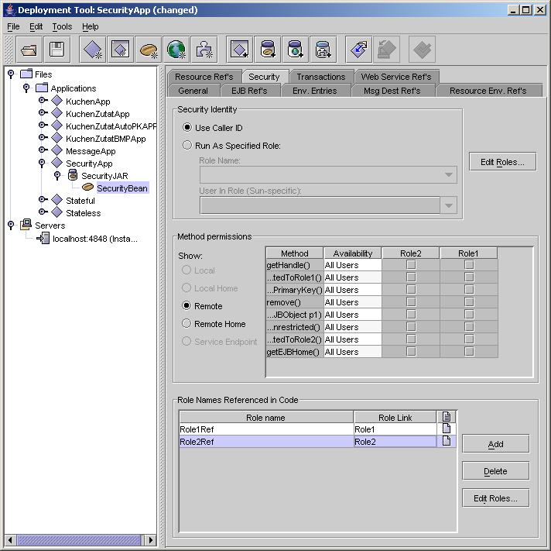Click the KuchenApp diamond icon
Viewport: 551px width, 551px height.
57,101
